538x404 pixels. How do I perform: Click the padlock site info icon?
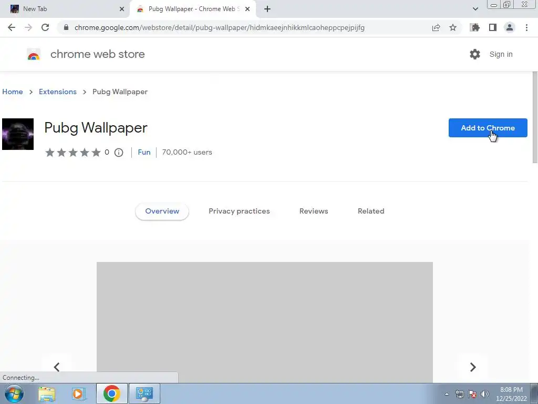66,27
